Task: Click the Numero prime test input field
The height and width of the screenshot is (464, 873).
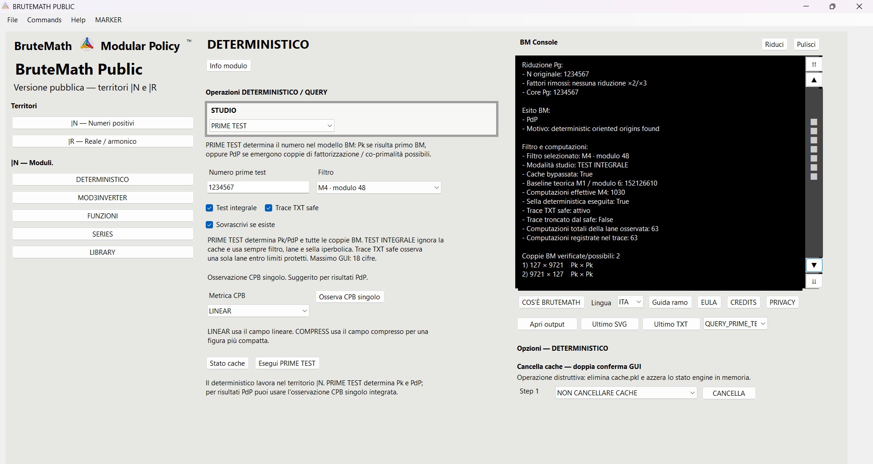Action: coord(258,187)
